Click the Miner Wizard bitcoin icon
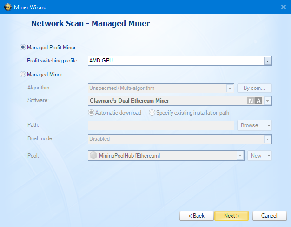This screenshot has height=227, width=291. pos(8,7)
